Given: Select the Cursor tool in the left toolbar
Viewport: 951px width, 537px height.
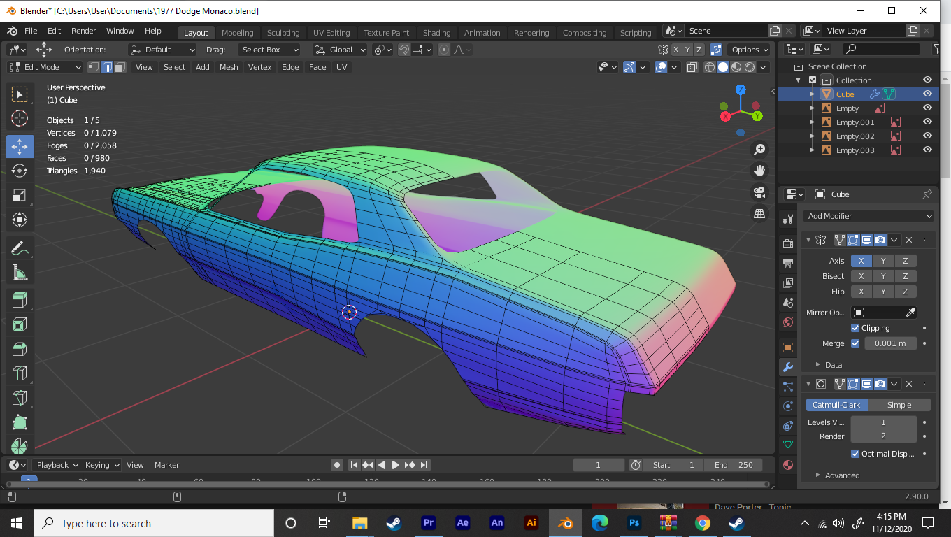Looking at the screenshot, I should coord(20,118).
